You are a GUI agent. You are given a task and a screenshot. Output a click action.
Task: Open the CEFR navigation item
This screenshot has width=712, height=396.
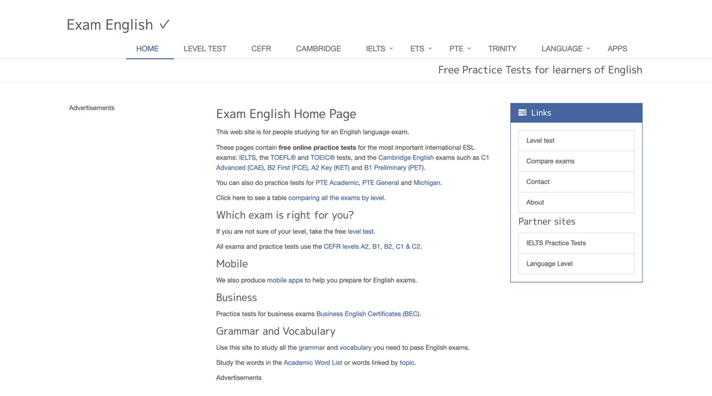261,49
